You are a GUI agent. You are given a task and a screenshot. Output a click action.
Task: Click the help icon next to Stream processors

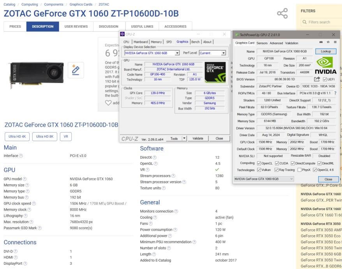tap(173, 175)
